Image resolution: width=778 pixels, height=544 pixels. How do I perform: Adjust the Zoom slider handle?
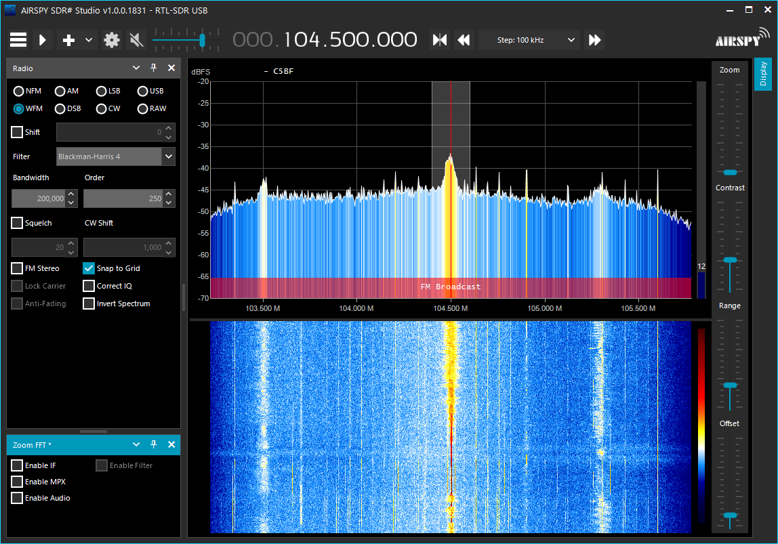(730, 172)
